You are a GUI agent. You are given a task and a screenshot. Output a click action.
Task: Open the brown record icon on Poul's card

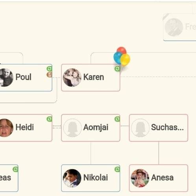pyautogui.click(x=49, y=75)
